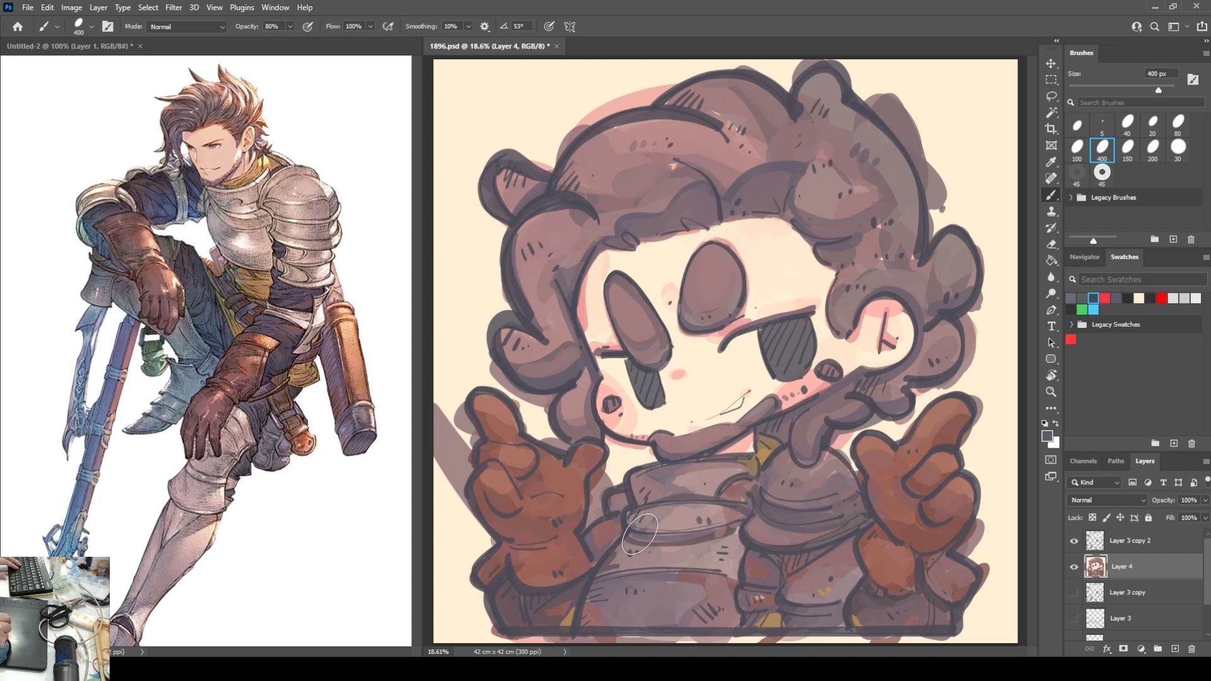Switch to the Navigator tab
The height and width of the screenshot is (681, 1211).
coord(1084,257)
